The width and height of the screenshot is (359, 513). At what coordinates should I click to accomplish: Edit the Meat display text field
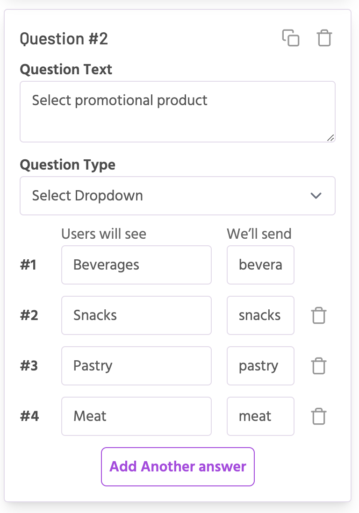pos(136,416)
